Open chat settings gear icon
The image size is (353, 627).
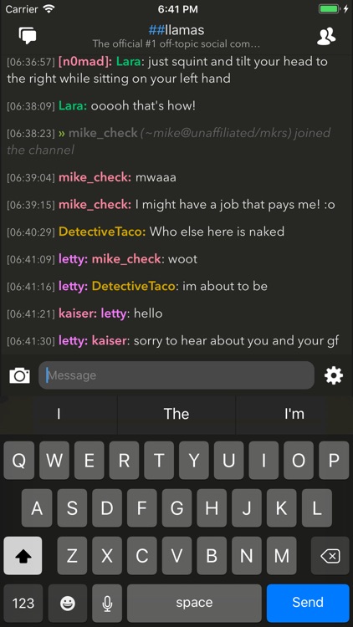point(334,375)
